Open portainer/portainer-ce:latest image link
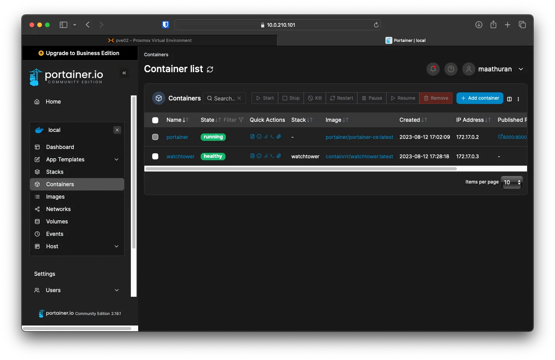555x360 pixels. tap(359, 137)
